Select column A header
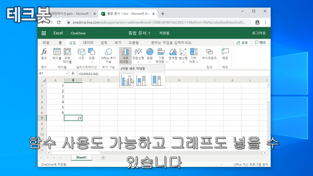Viewport: 313px width, 176px height. [x=55, y=80]
